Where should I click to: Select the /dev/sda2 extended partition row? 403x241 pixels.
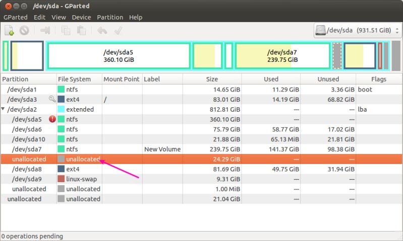click(x=202, y=109)
